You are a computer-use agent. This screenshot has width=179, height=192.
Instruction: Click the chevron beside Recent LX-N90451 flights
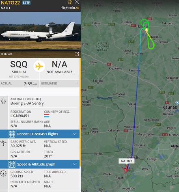click(75, 134)
